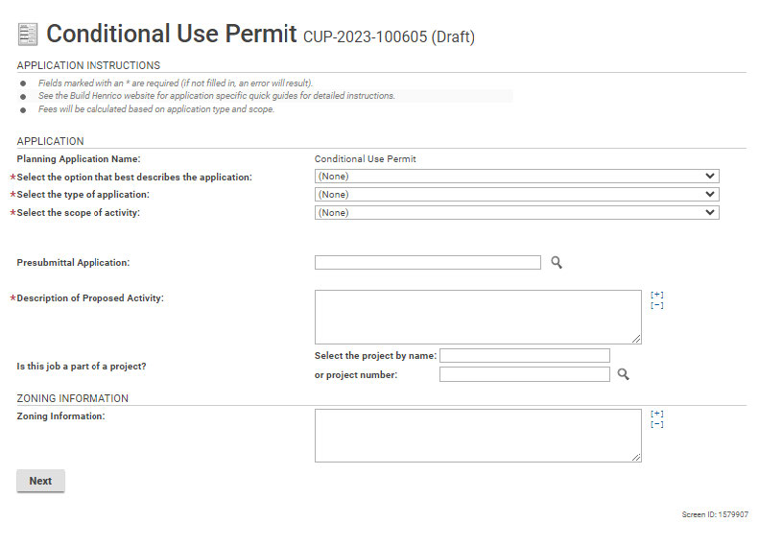Image resolution: width=759 pixels, height=546 pixels.
Task: Focus the 'Select the project by name' field
Action: click(524, 356)
